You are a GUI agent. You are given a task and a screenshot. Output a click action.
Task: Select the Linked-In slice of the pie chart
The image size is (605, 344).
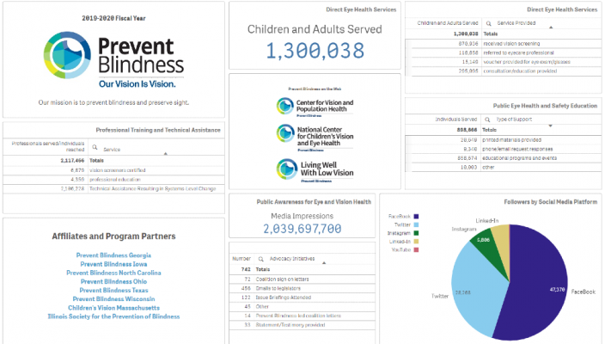502,242
